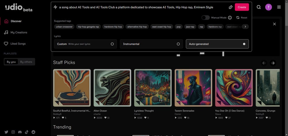288x136 pixels.
Task: Go to previous Staff Picks with left arrow
Action: pos(264,63)
